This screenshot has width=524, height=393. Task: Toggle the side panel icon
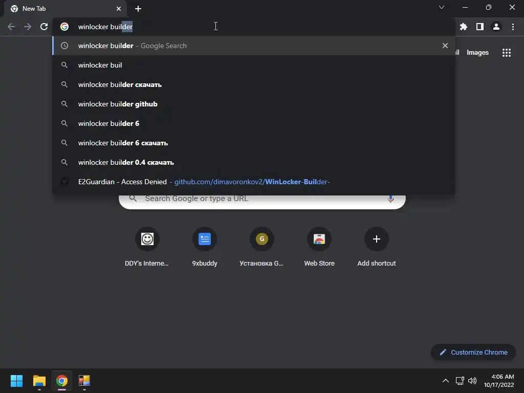(x=480, y=27)
